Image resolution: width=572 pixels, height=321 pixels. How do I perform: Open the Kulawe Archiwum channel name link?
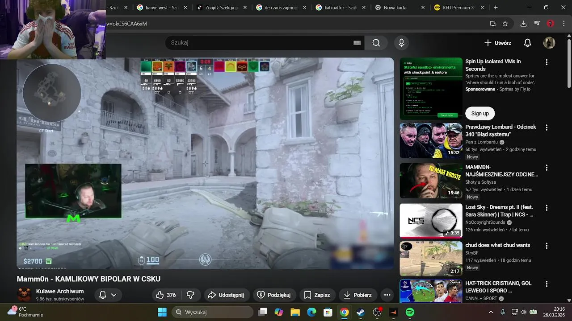pyautogui.click(x=60, y=291)
